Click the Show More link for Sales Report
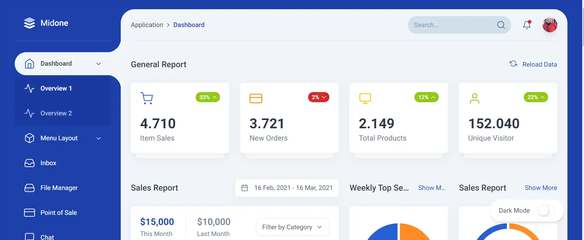 (x=541, y=188)
